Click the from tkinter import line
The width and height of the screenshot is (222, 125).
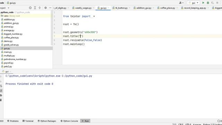click(79, 16)
